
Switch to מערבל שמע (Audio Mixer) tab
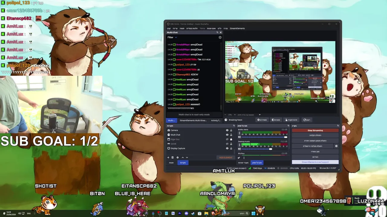tap(257, 163)
